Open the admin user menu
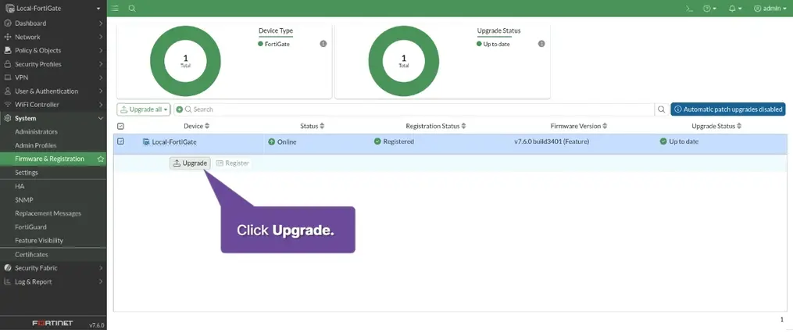 [x=770, y=8]
